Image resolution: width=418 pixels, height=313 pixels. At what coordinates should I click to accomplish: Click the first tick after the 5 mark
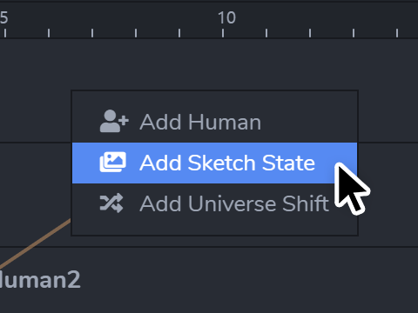click(49, 33)
